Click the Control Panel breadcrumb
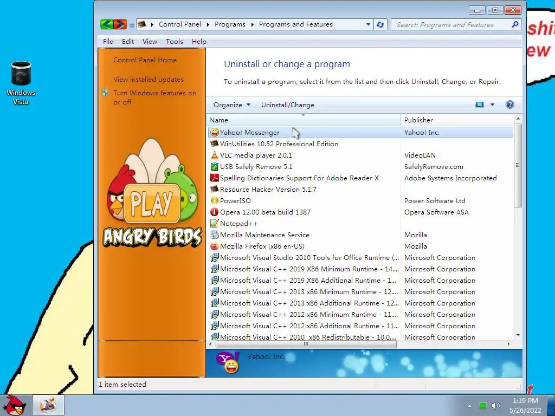The image size is (555, 416). [180, 24]
